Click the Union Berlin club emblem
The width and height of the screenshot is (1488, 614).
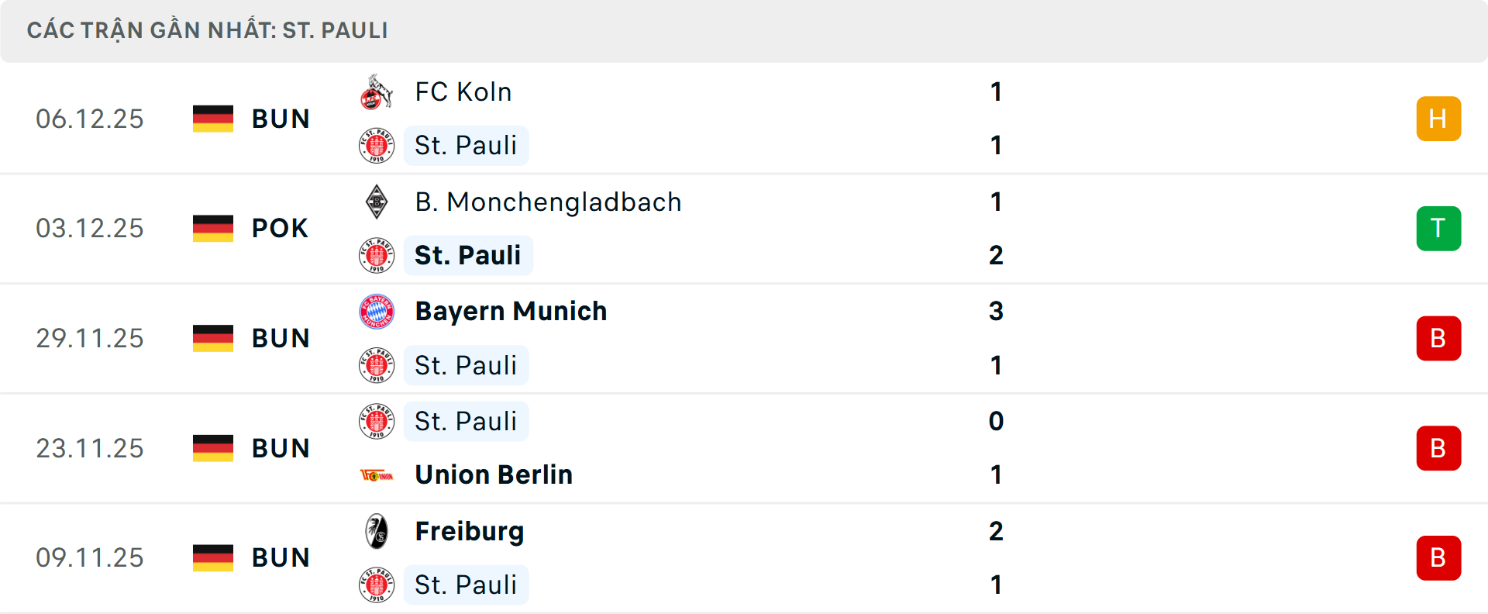pyautogui.click(x=377, y=474)
